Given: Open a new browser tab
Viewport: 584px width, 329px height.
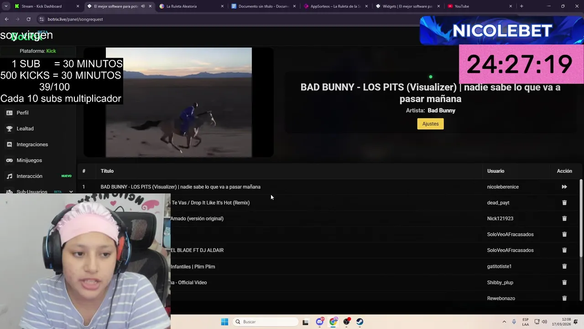Looking at the screenshot, I should pyautogui.click(x=521, y=6).
